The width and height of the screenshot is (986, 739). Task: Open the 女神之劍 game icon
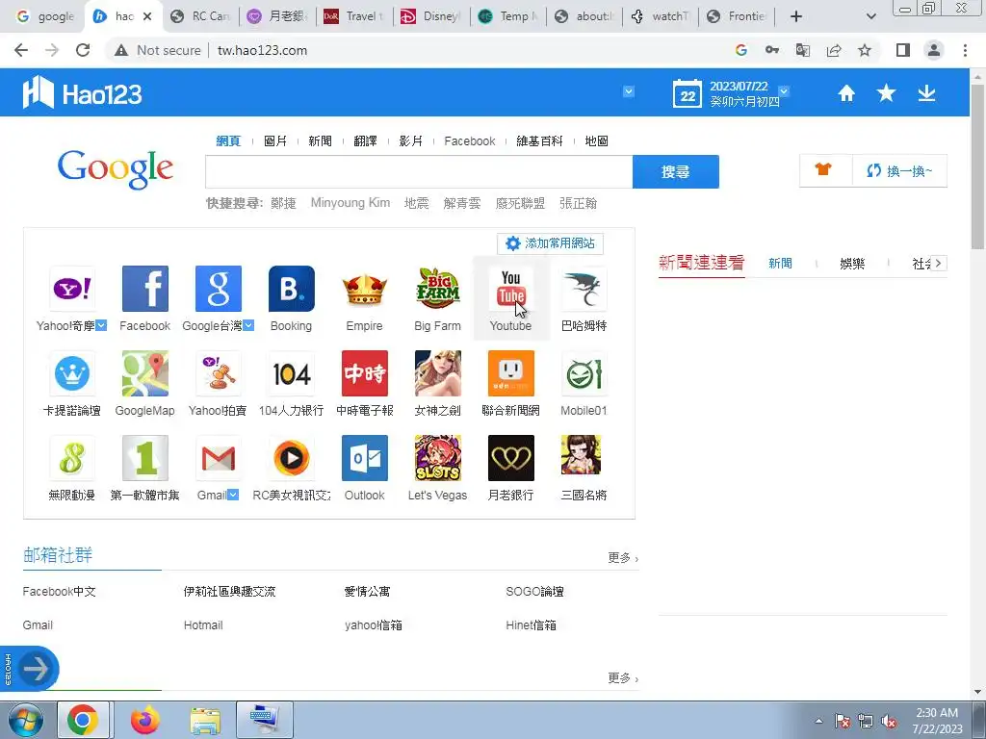tap(438, 373)
